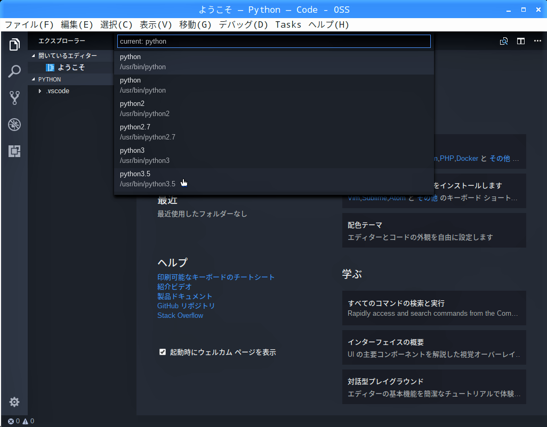Open the Source Control view icon
The image size is (547, 427).
coord(14,98)
